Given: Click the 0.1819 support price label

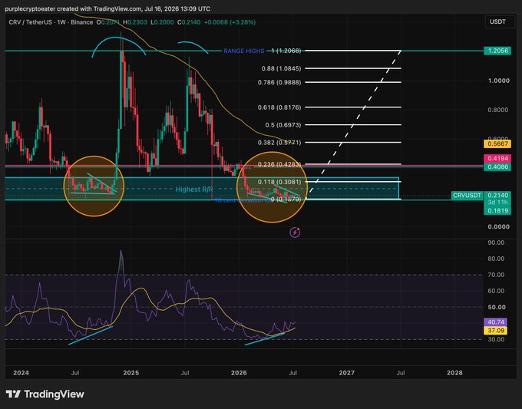Looking at the screenshot, I should click(x=497, y=211).
